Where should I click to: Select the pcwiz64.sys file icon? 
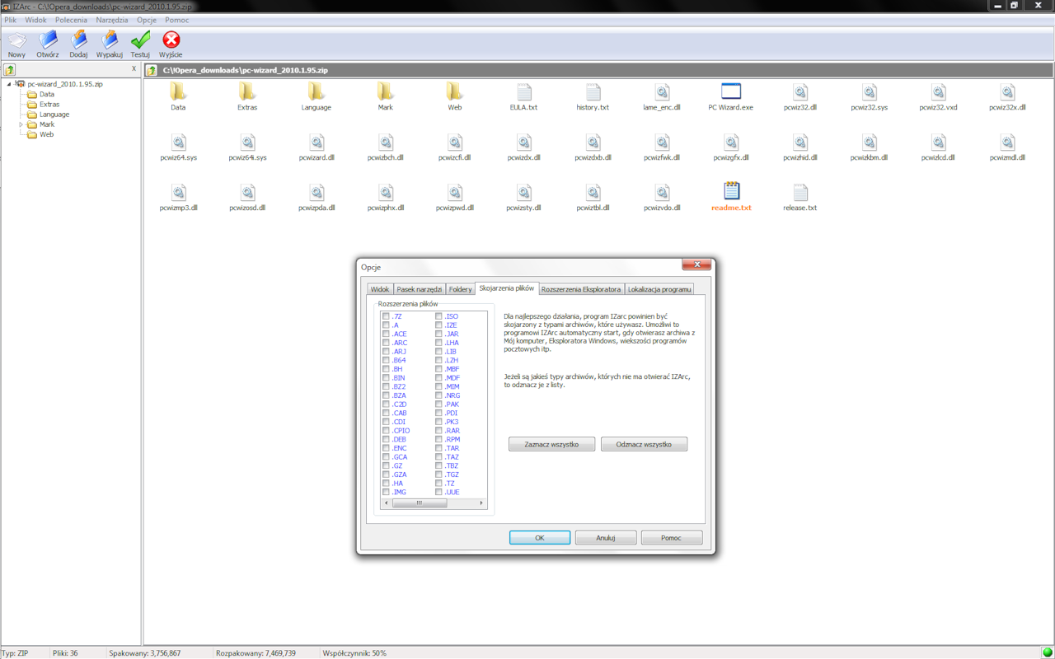178,142
